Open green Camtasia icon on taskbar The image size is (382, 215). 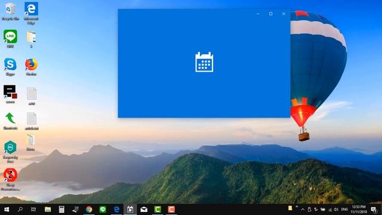coord(158,210)
